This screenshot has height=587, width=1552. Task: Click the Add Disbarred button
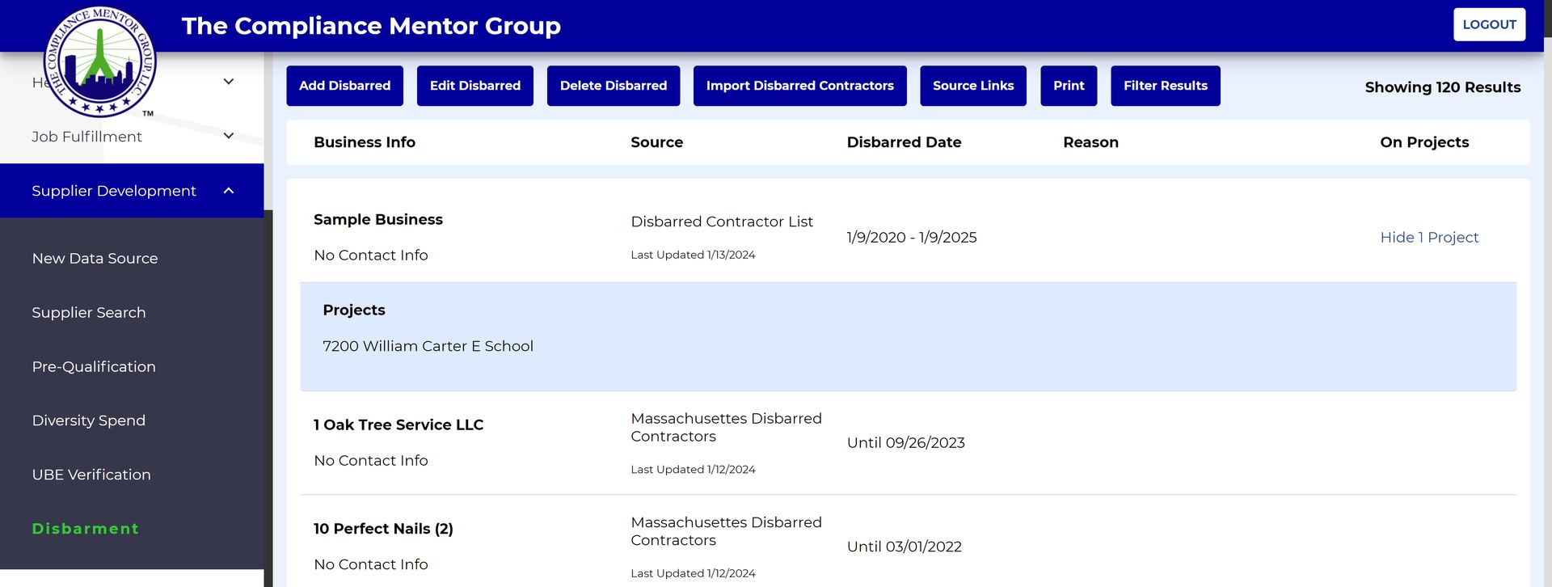point(344,86)
